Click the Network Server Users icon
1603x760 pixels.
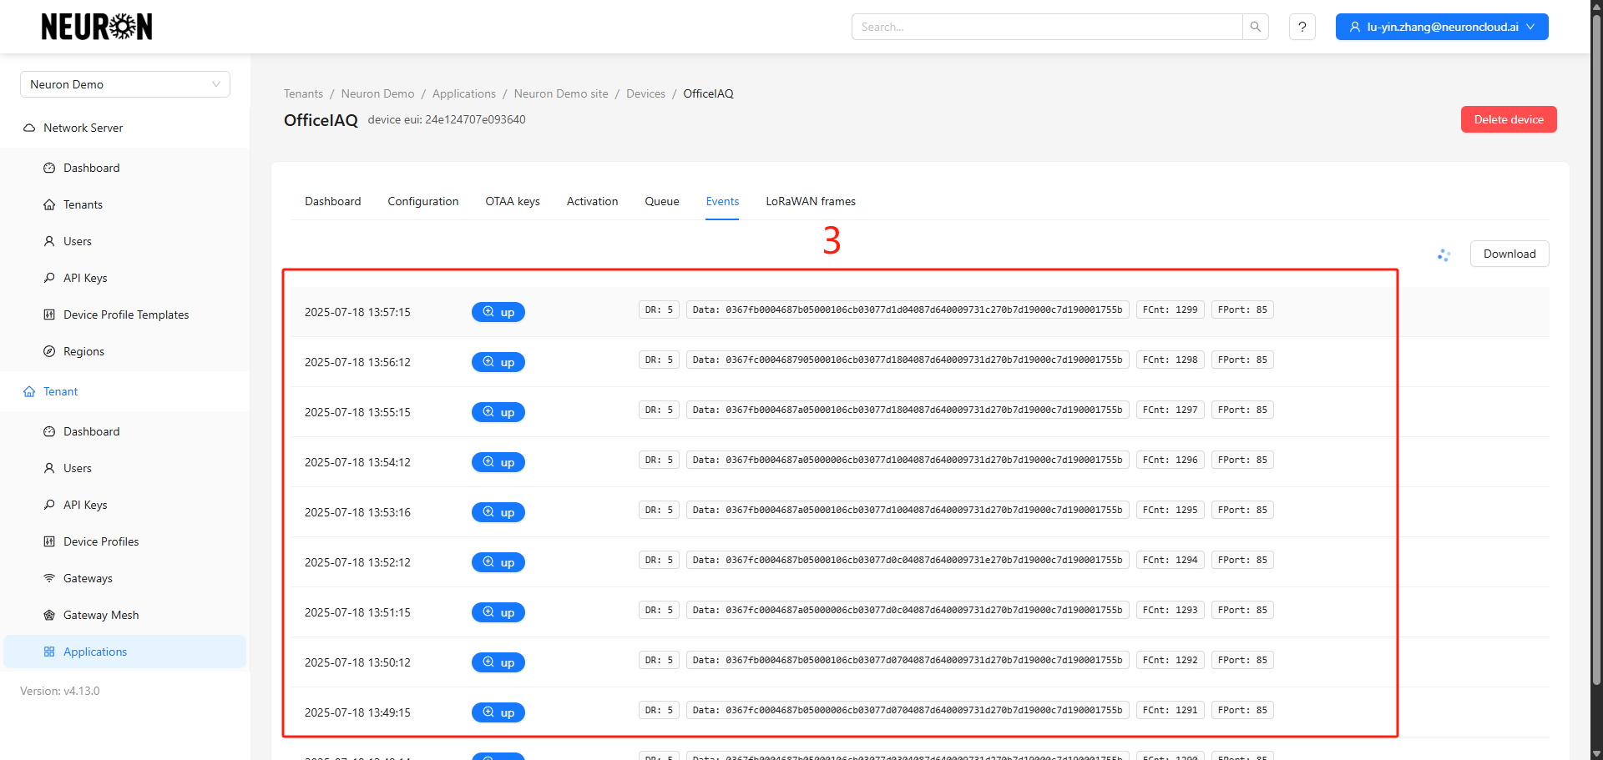click(49, 241)
